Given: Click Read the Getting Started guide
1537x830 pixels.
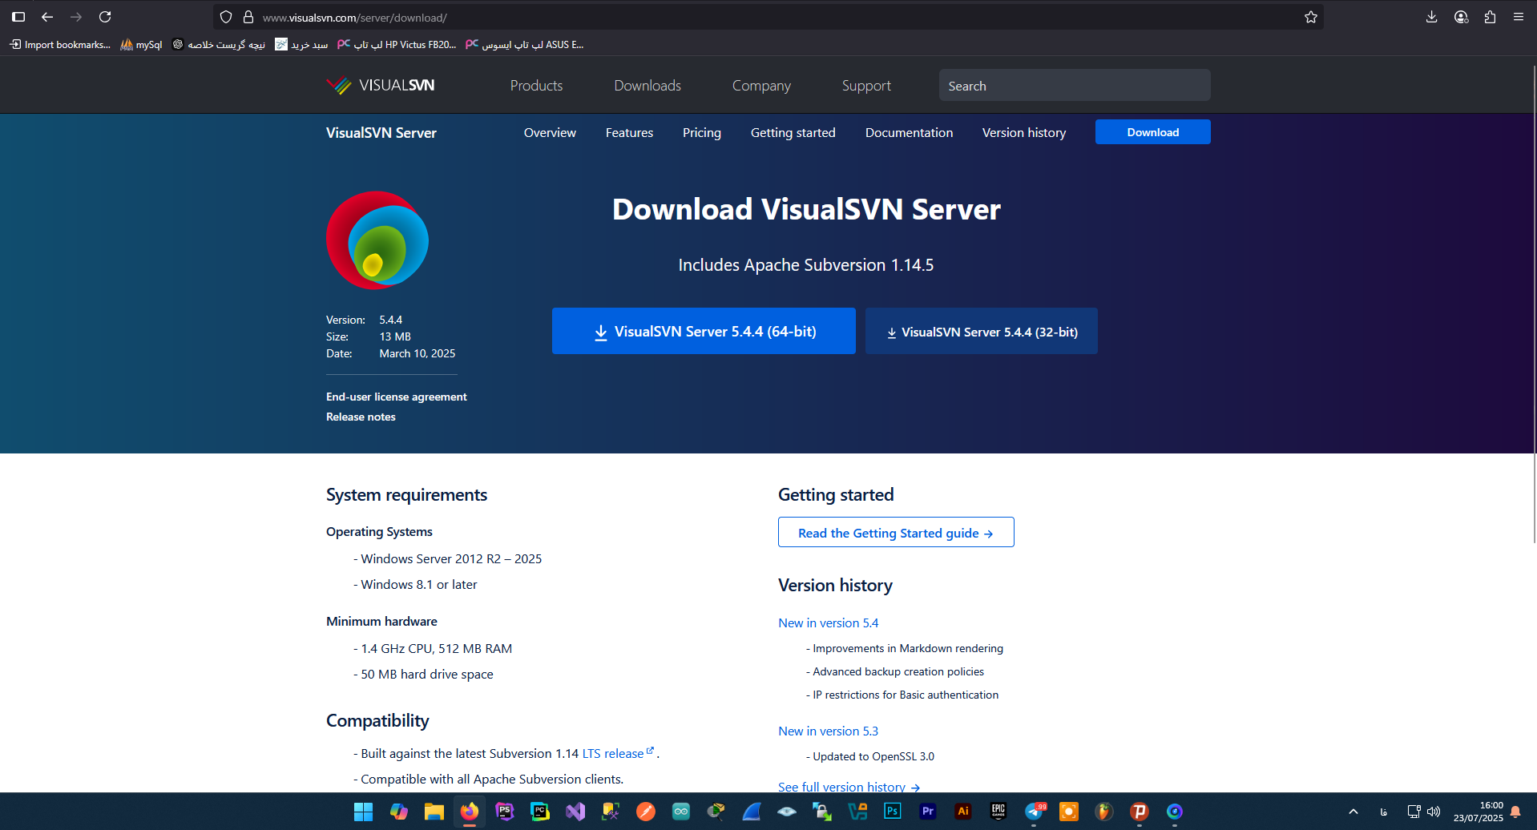Looking at the screenshot, I should [x=895, y=533].
